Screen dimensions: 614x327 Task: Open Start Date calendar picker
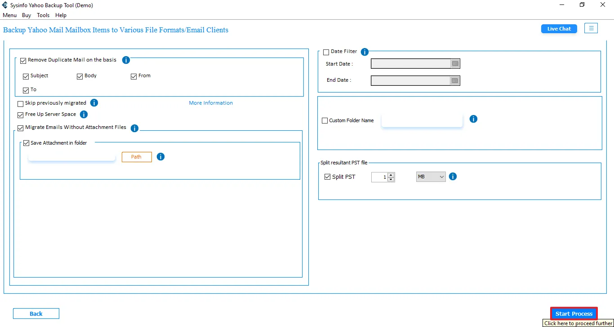click(455, 64)
